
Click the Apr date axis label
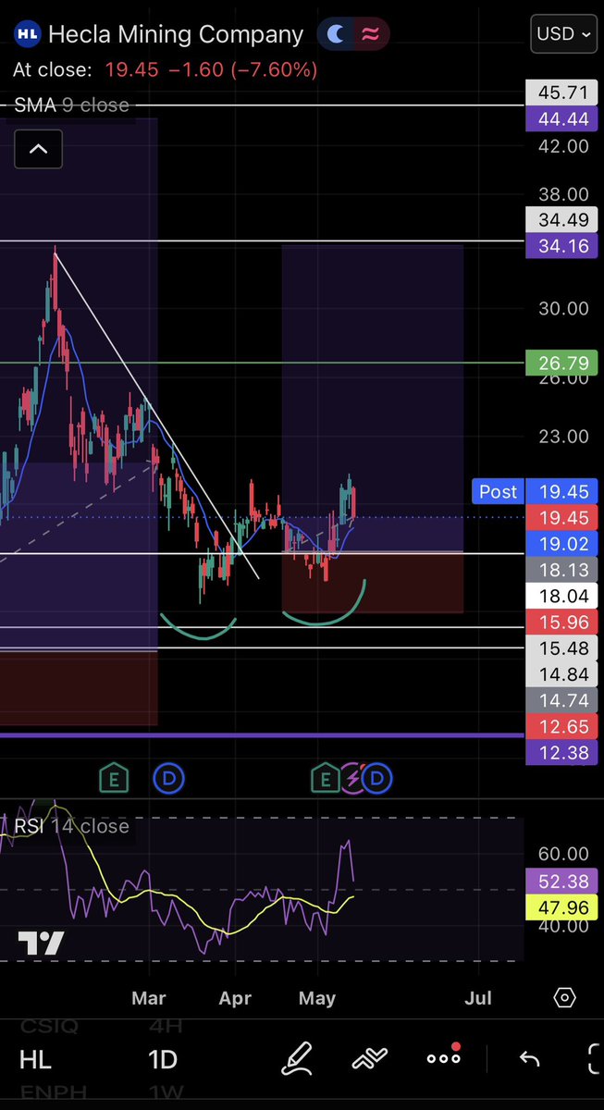[236, 998]
